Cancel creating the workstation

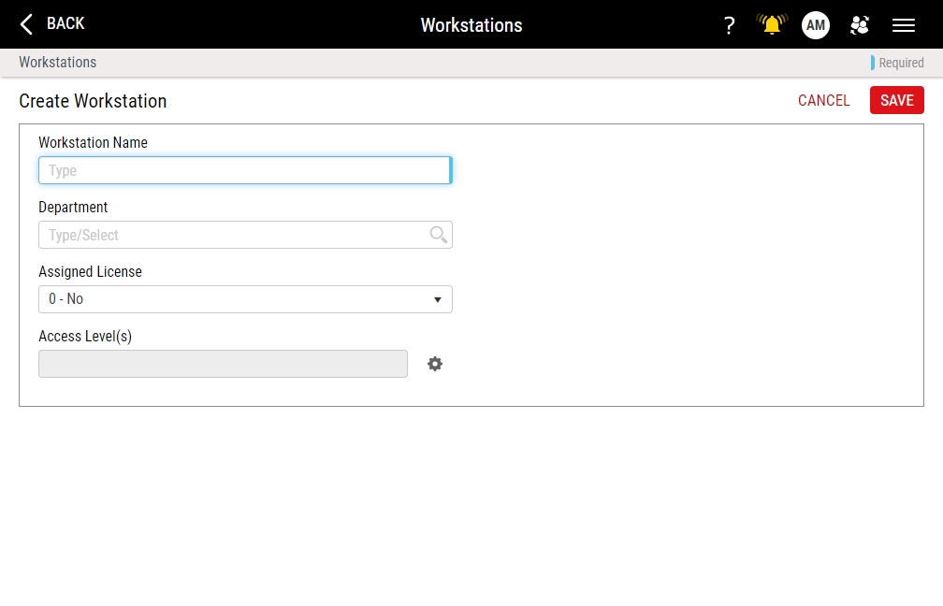(x=823, y=100)
